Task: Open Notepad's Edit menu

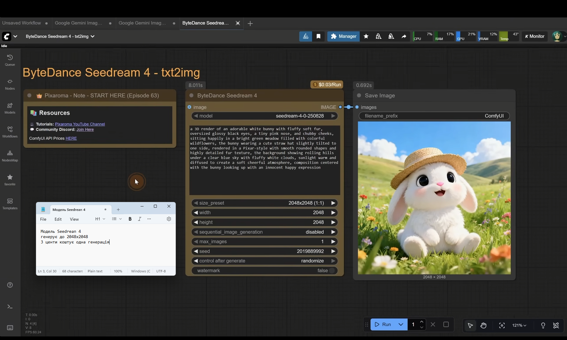Action: [58, 219]
